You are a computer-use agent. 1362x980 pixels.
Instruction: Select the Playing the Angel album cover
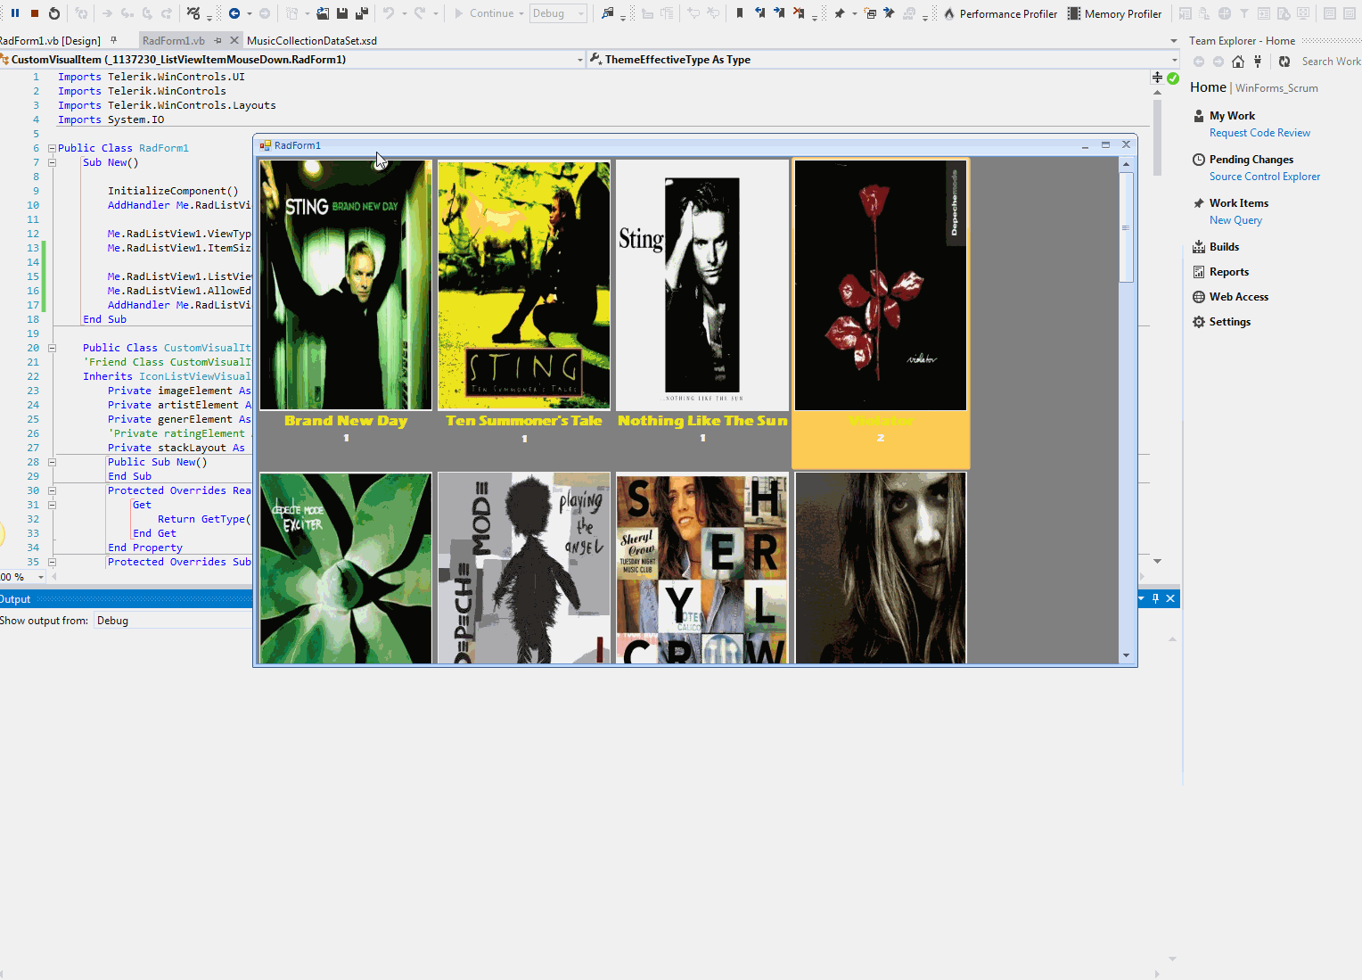[x=524, y=568]
